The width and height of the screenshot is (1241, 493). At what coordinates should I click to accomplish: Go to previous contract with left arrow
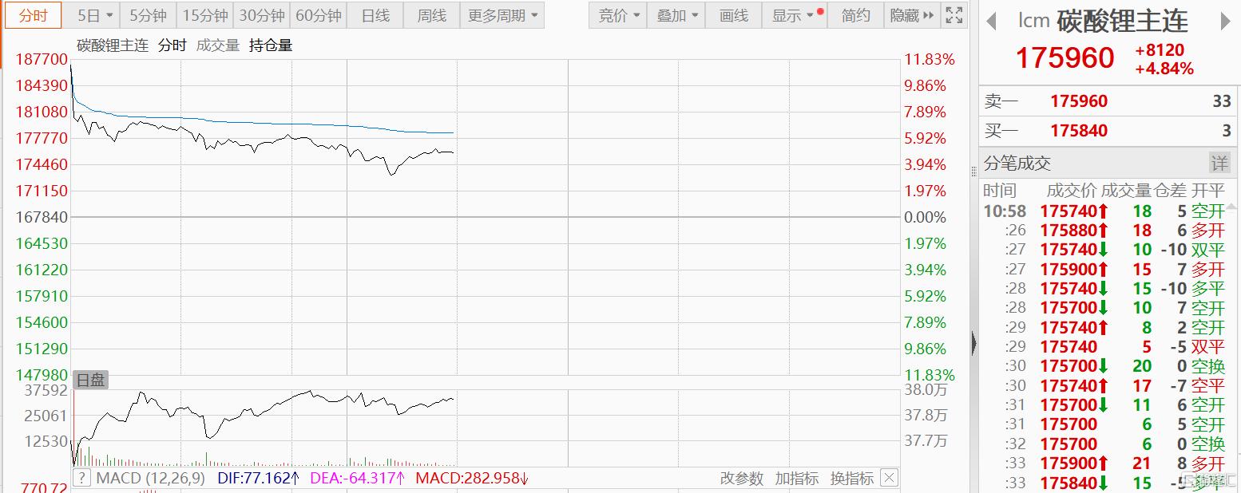(993, 22)
